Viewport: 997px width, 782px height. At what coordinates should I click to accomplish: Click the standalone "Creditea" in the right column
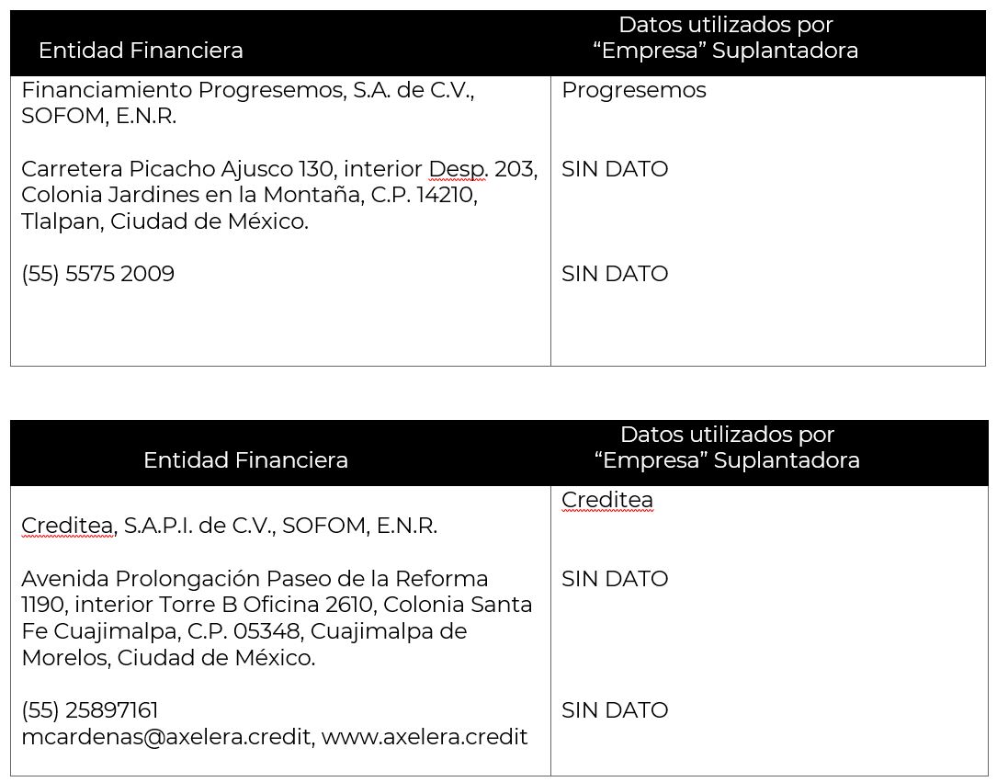(x=606, y=500)
